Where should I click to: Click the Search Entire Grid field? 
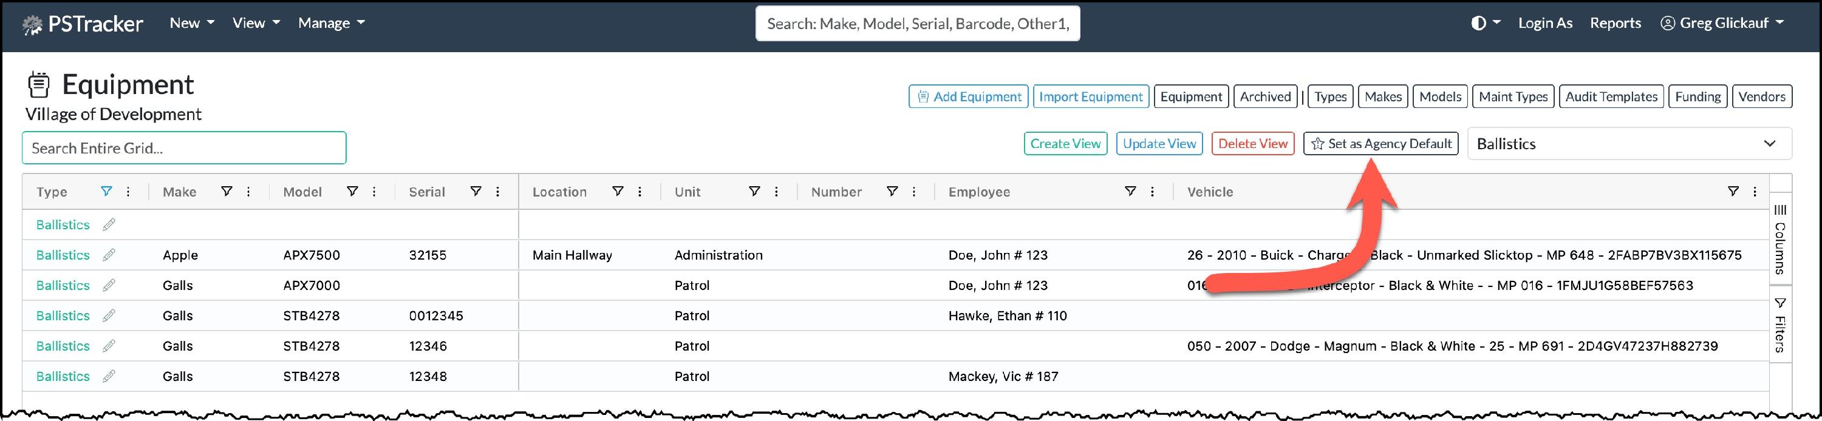click(x=184, y=149)
